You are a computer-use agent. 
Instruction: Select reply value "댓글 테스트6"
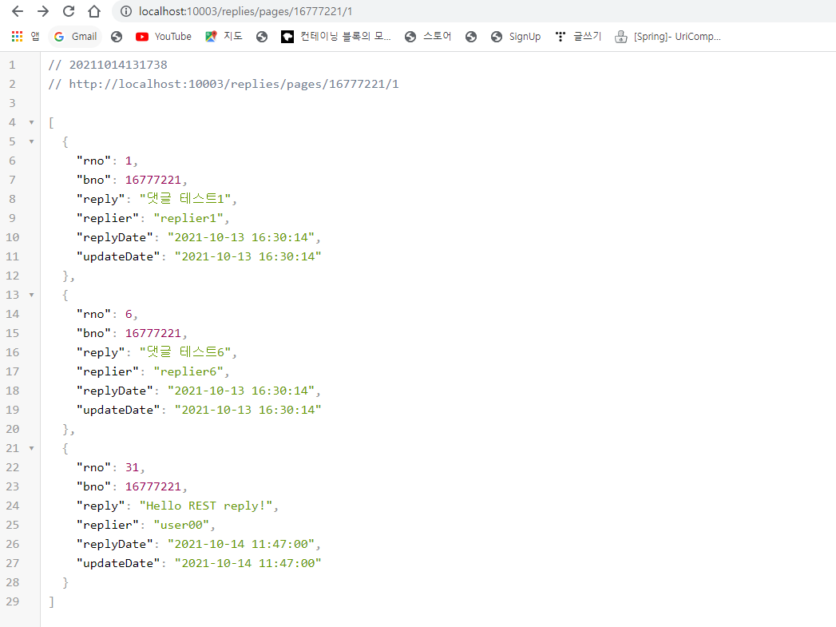[185, 352]
